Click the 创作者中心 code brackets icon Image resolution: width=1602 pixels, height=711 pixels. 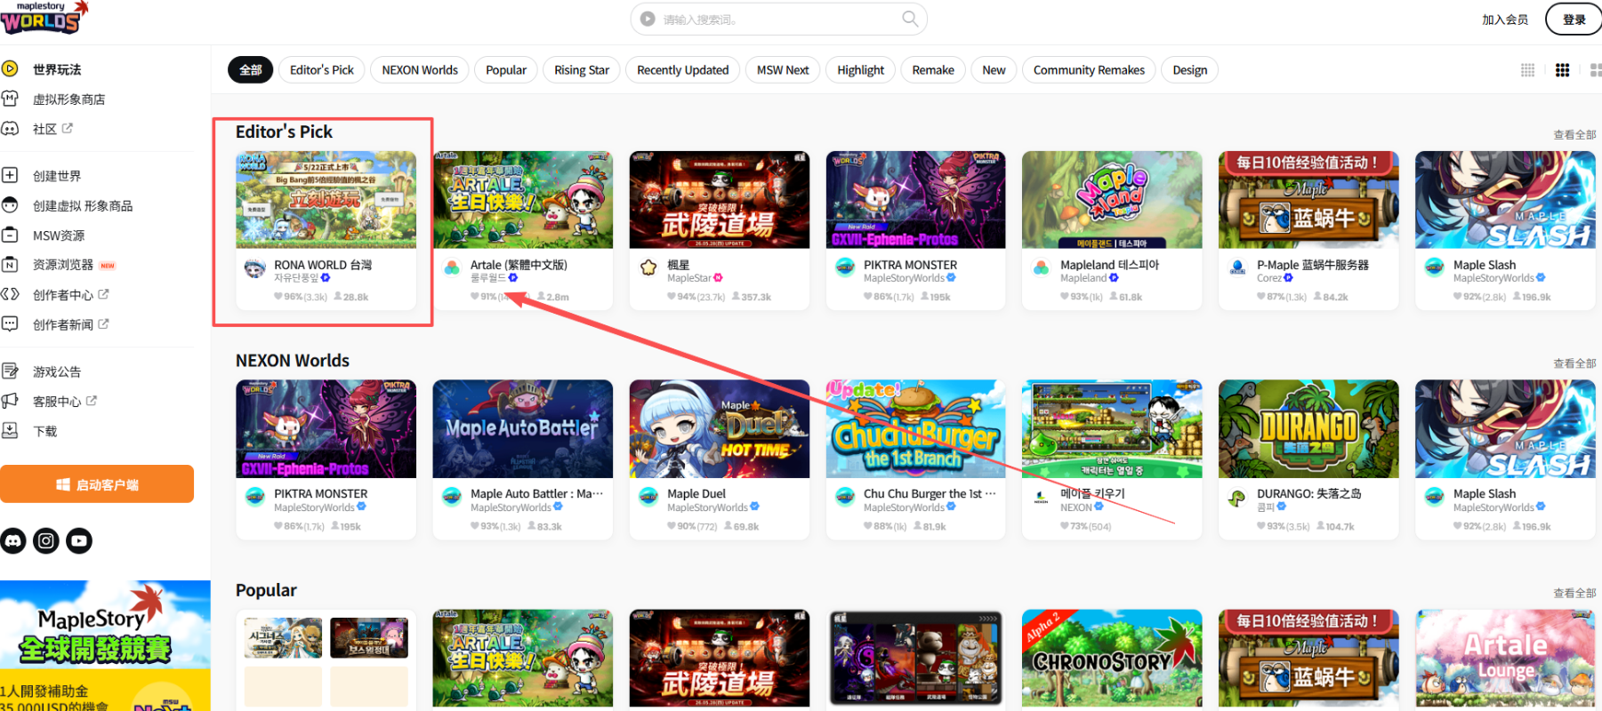(10, 294)
